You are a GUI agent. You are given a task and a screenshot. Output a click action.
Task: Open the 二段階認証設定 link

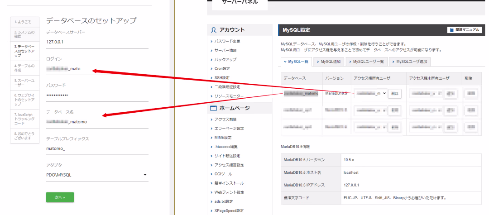pos(227,86)
